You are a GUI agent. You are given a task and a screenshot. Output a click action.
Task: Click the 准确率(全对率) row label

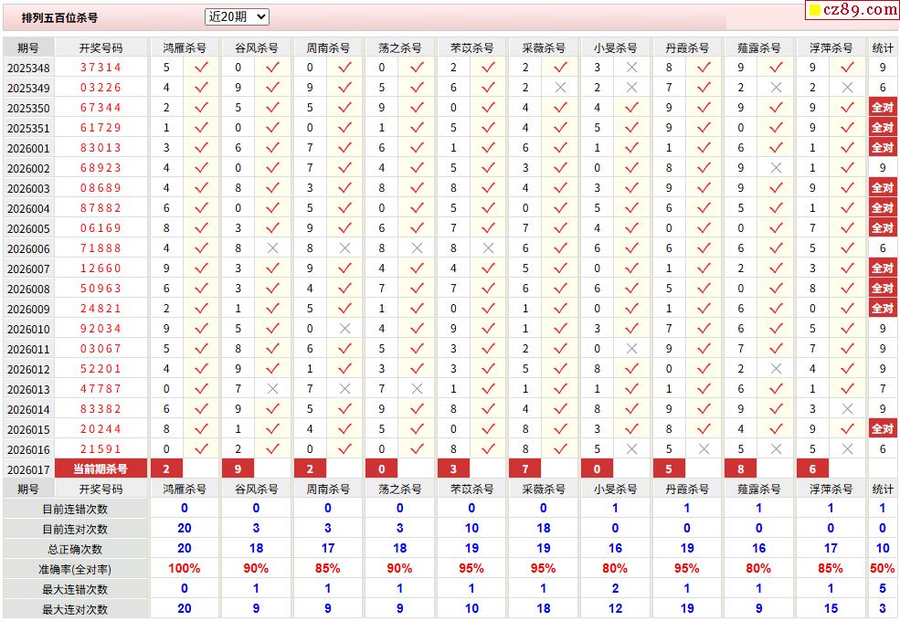75,569
